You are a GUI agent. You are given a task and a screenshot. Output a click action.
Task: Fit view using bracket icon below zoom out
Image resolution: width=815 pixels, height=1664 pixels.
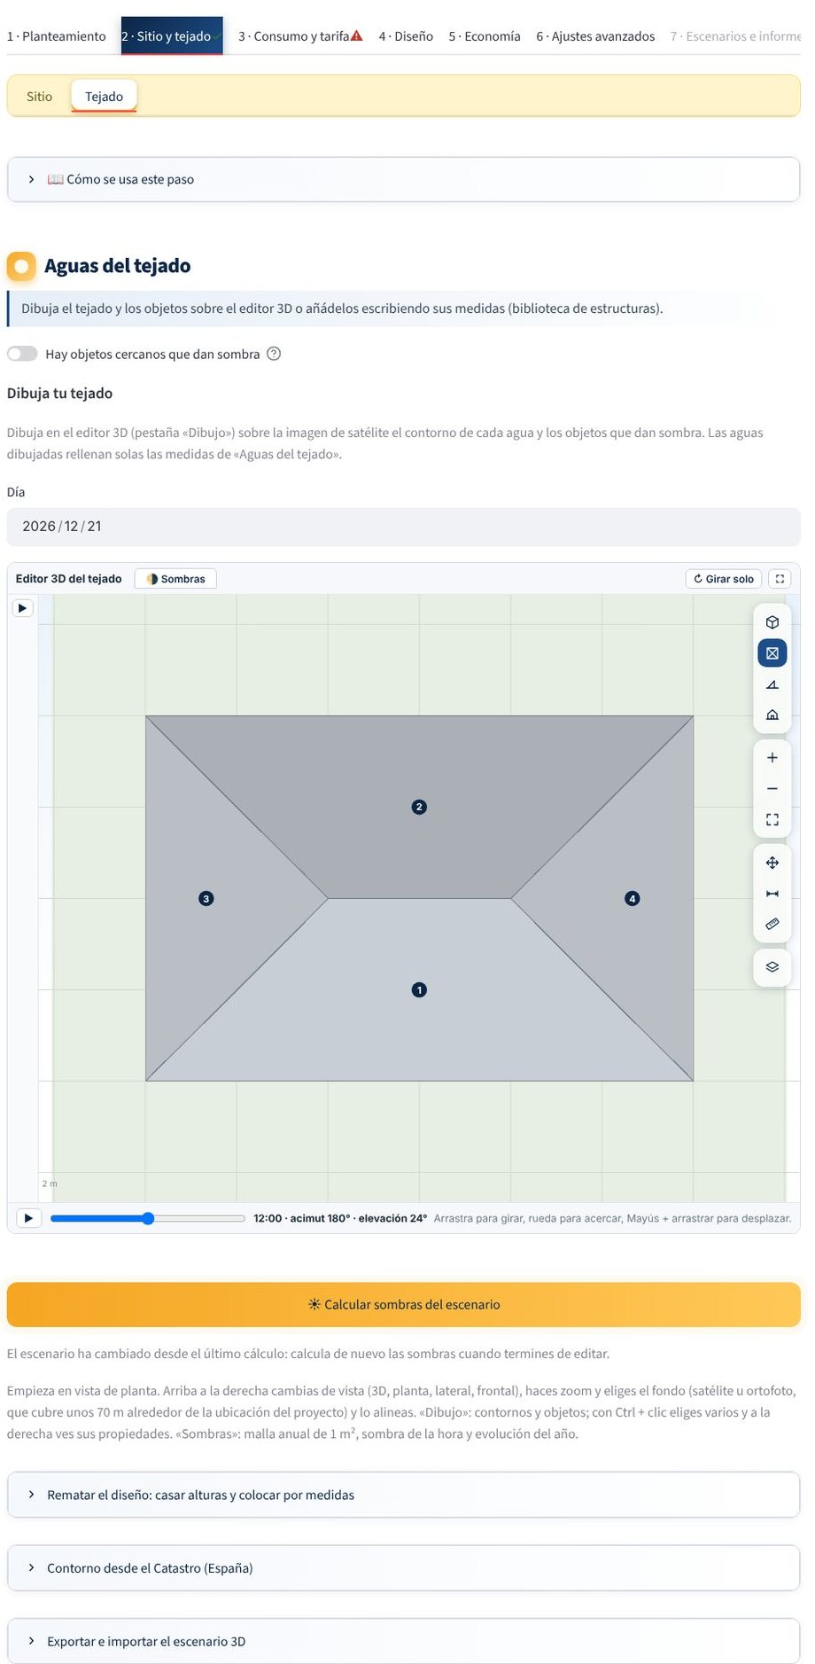772,820
